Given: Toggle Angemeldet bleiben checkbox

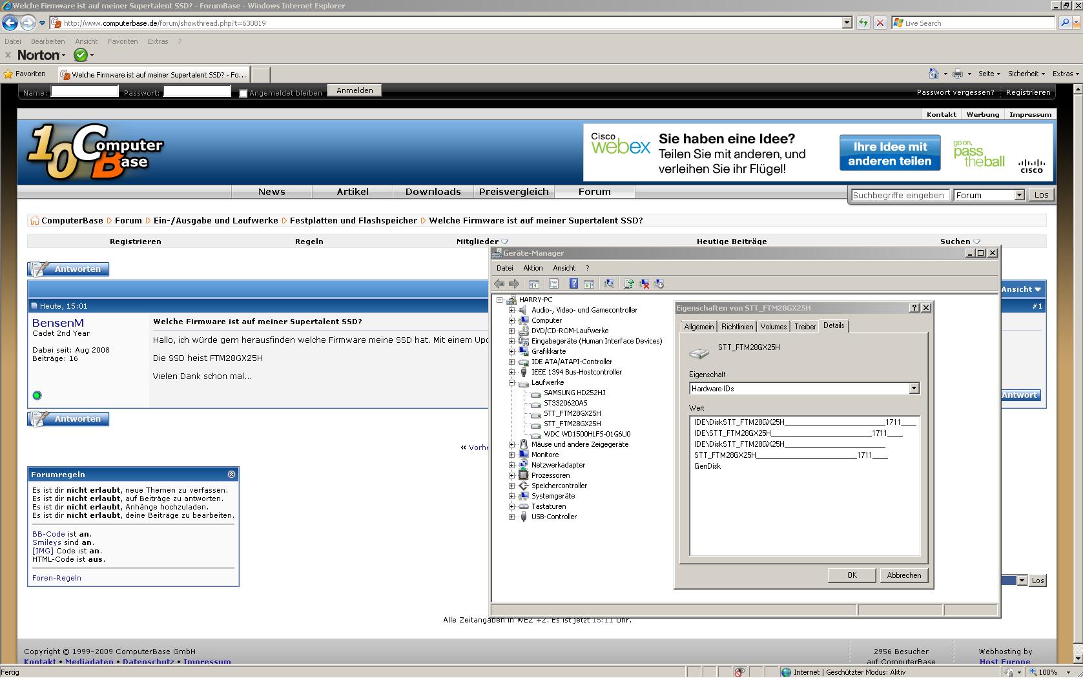Looking at the screenshot, I should tap(243, 94).
